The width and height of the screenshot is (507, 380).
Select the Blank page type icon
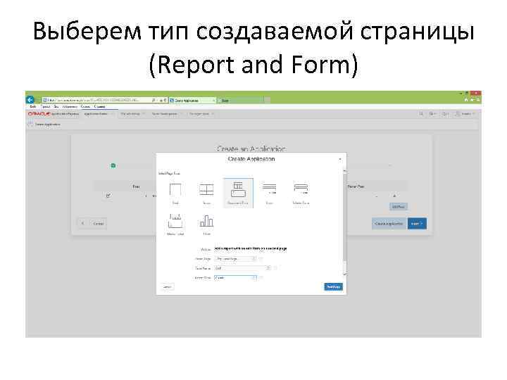(x=175, y=190)
